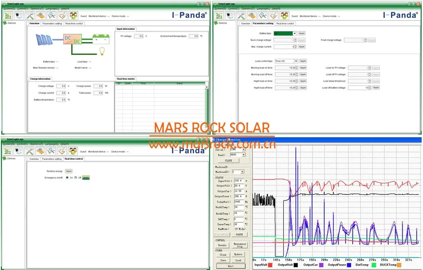Click the Charge voltage field in Overview window
This screenshot has width=423, height=270.
tap(61, 86)
